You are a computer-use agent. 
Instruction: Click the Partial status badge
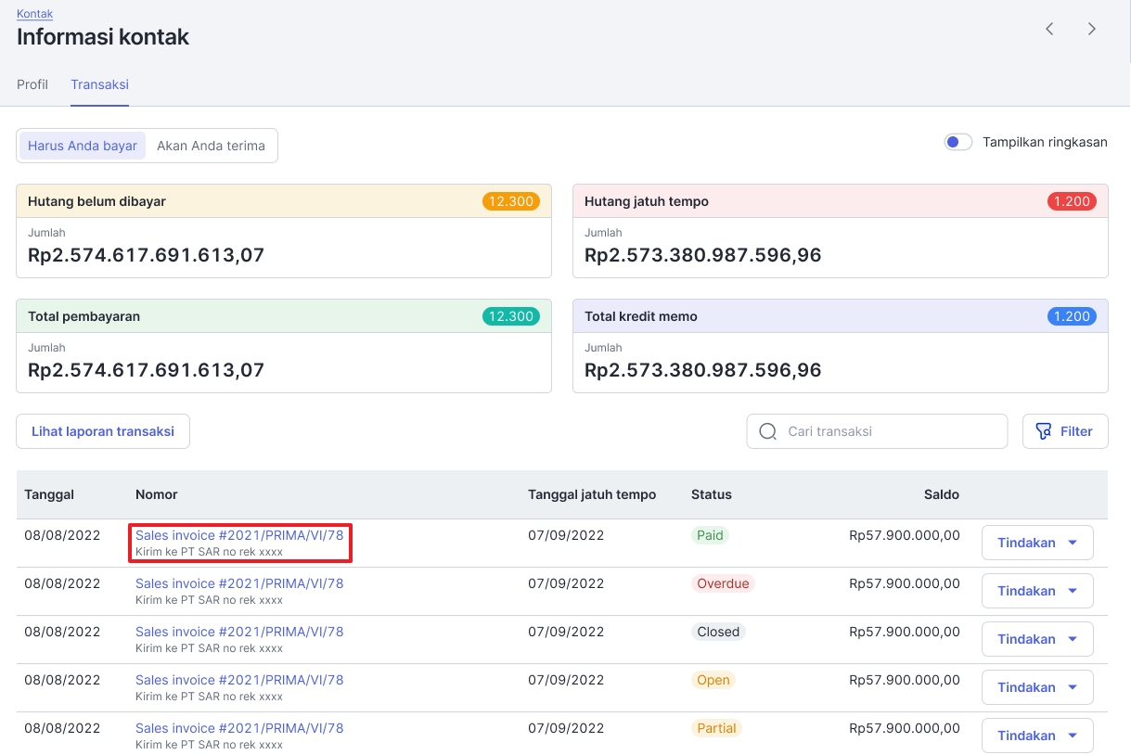[x=717, y=728]
